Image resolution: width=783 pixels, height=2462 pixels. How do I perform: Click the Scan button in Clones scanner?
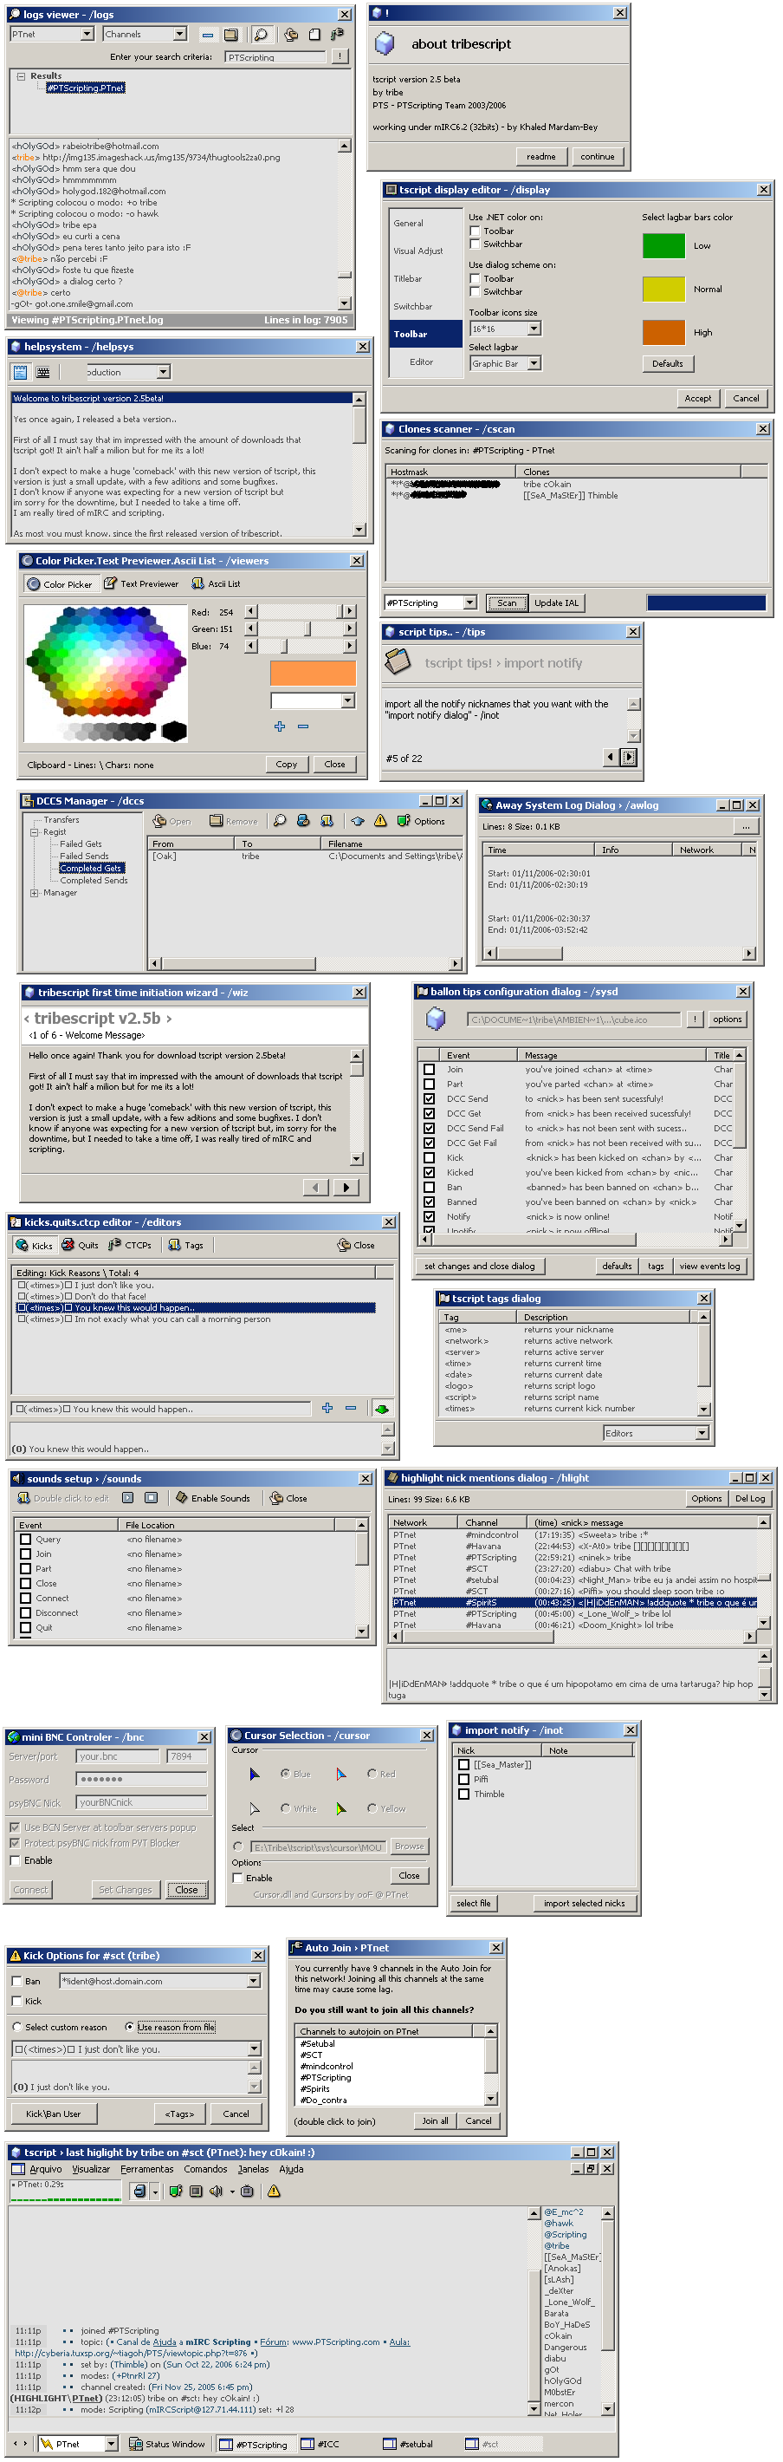507,602
